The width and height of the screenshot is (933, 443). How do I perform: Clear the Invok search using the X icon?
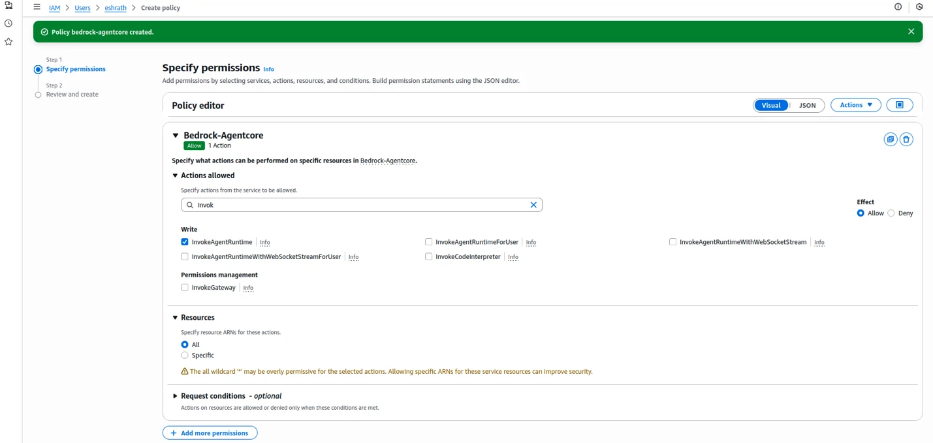point(533,204)
